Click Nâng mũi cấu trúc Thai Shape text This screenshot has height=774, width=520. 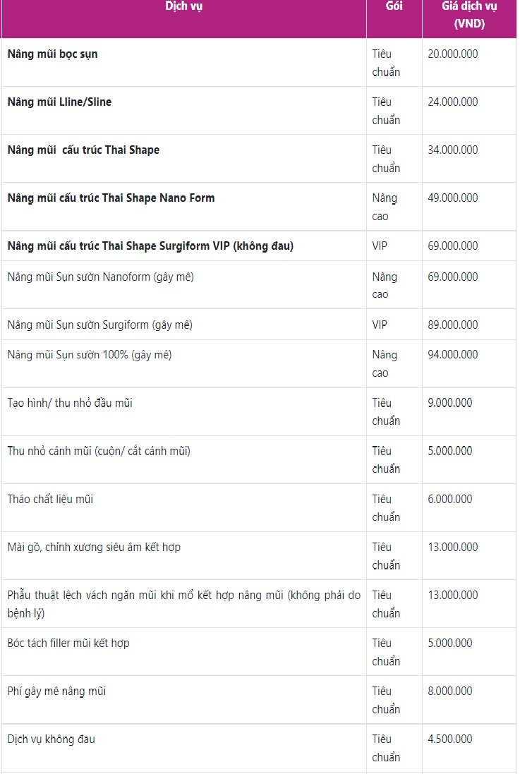pyautogui.click(x=83, y=150)
